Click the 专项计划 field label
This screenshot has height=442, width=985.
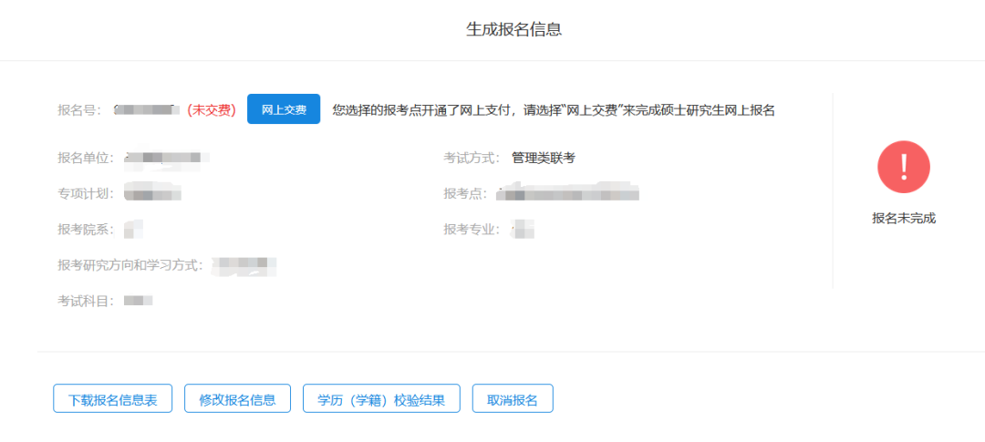click(x=85, y=193)
